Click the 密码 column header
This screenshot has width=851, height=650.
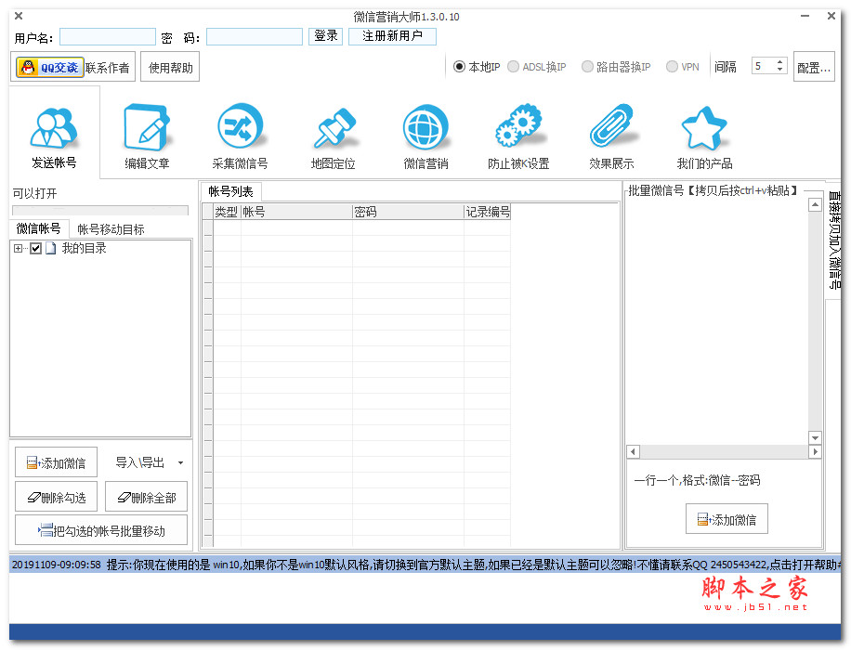pyautogui.click(x=408, y=212)
